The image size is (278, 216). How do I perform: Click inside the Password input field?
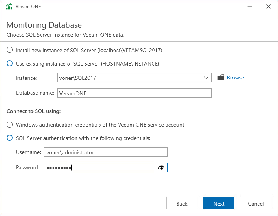click(x=101, y=168)
